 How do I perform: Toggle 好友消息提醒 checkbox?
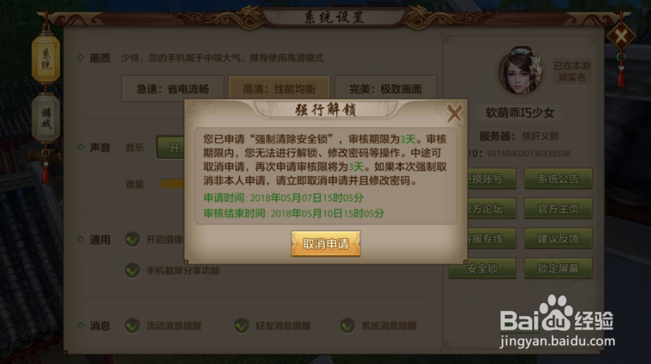coord(242,326)
